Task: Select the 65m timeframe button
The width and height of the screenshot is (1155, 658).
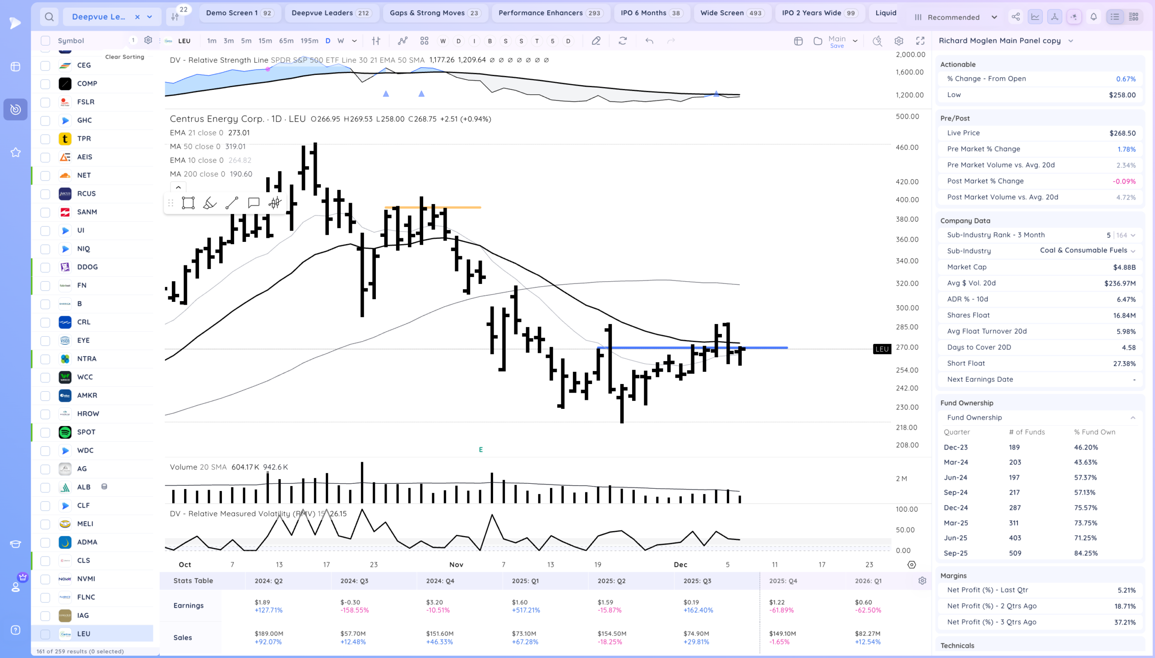Action: pos(286,41)
